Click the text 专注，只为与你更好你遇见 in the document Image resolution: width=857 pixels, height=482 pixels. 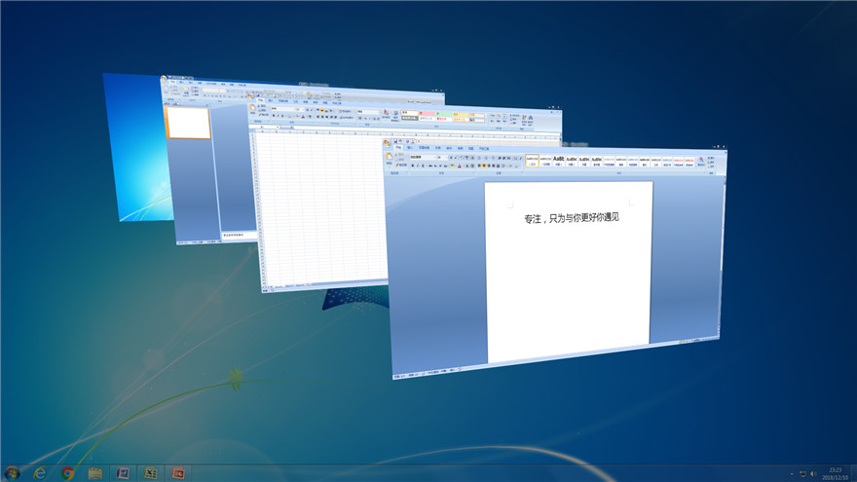(x=572, y=217)
